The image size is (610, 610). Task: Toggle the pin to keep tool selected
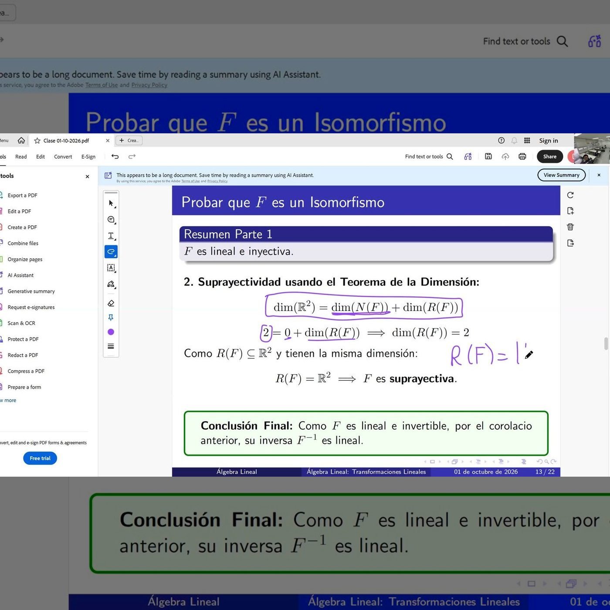pyautogui.click(x=111, y=318)
